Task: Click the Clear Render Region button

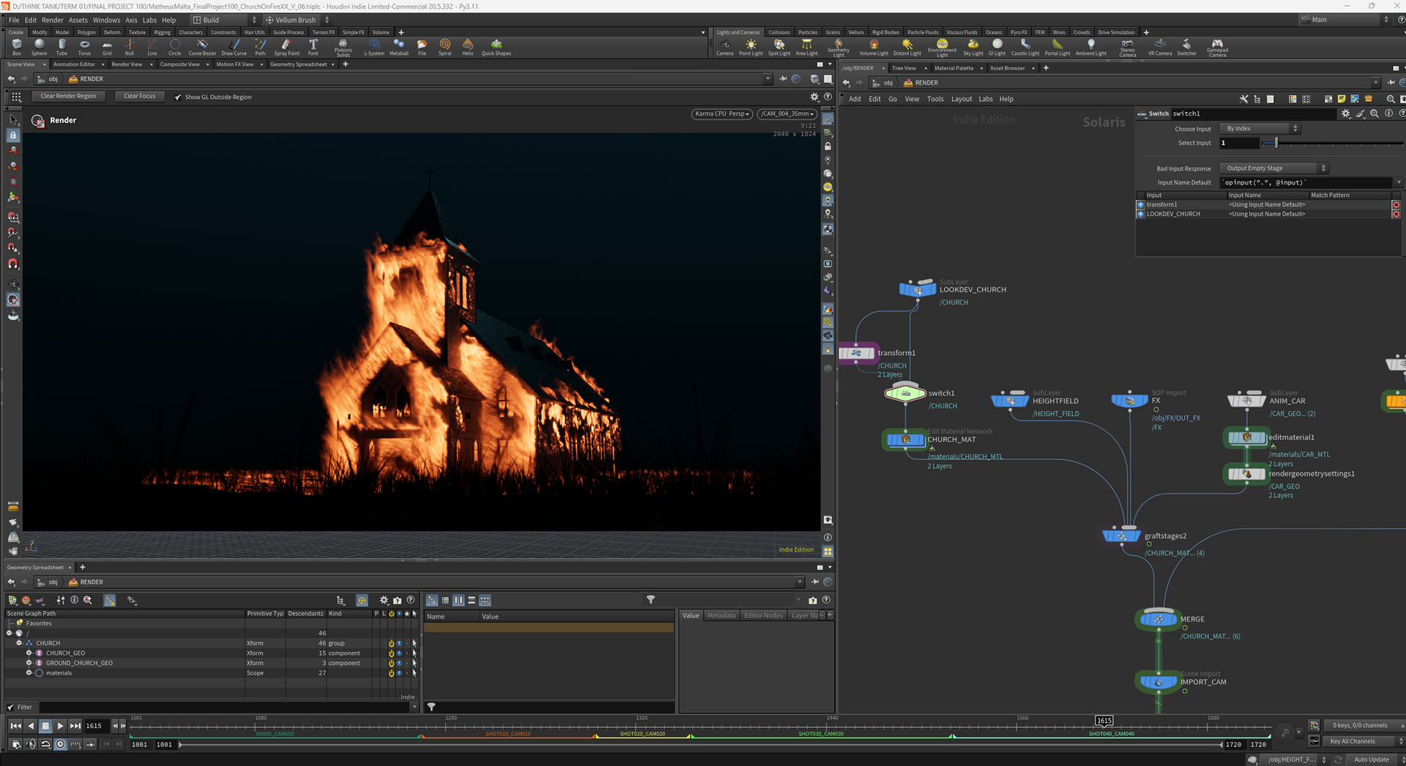Action: point(68,96)
